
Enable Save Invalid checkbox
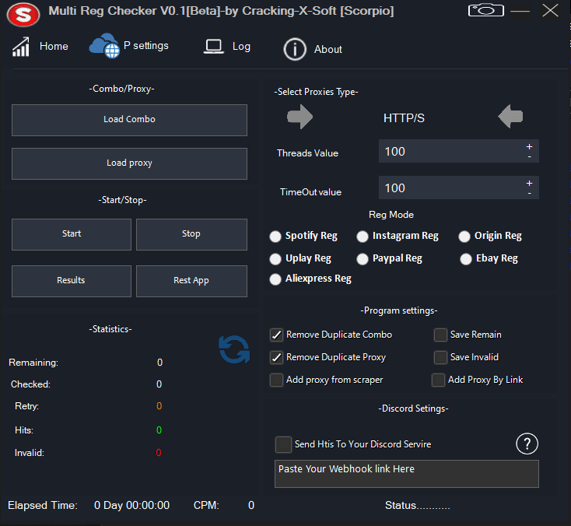(x=440, y=357)
